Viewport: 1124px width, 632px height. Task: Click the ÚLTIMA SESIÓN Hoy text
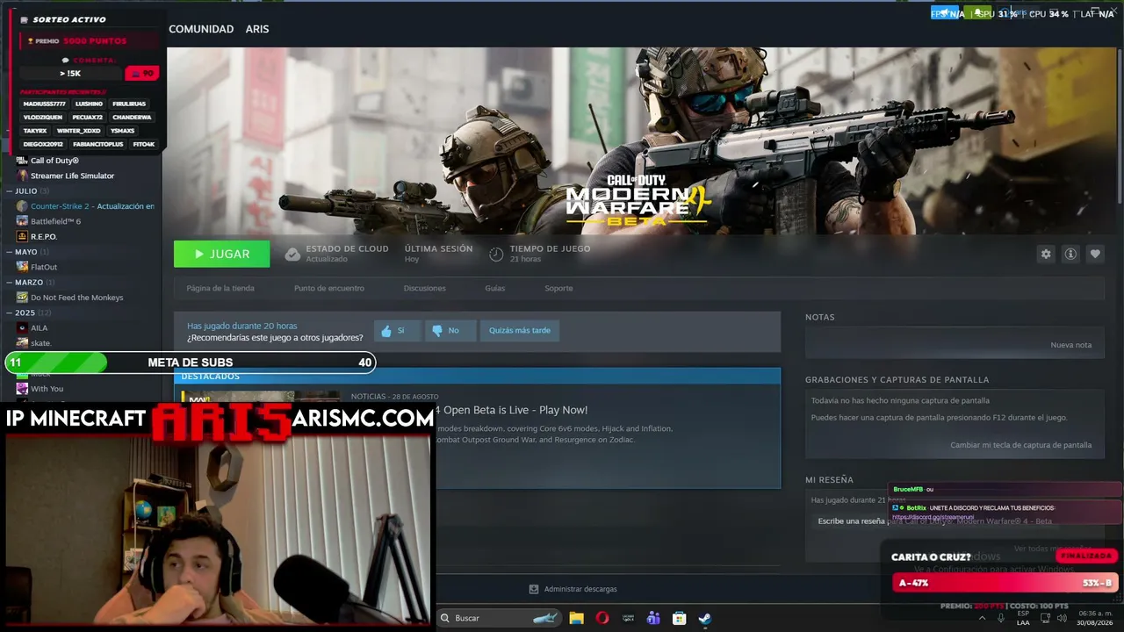[x=438, y=254]
